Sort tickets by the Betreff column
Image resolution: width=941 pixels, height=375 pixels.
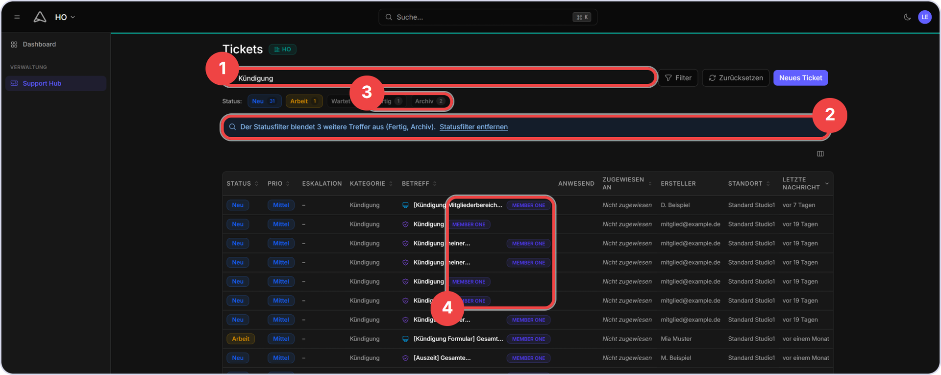[419, 184]
